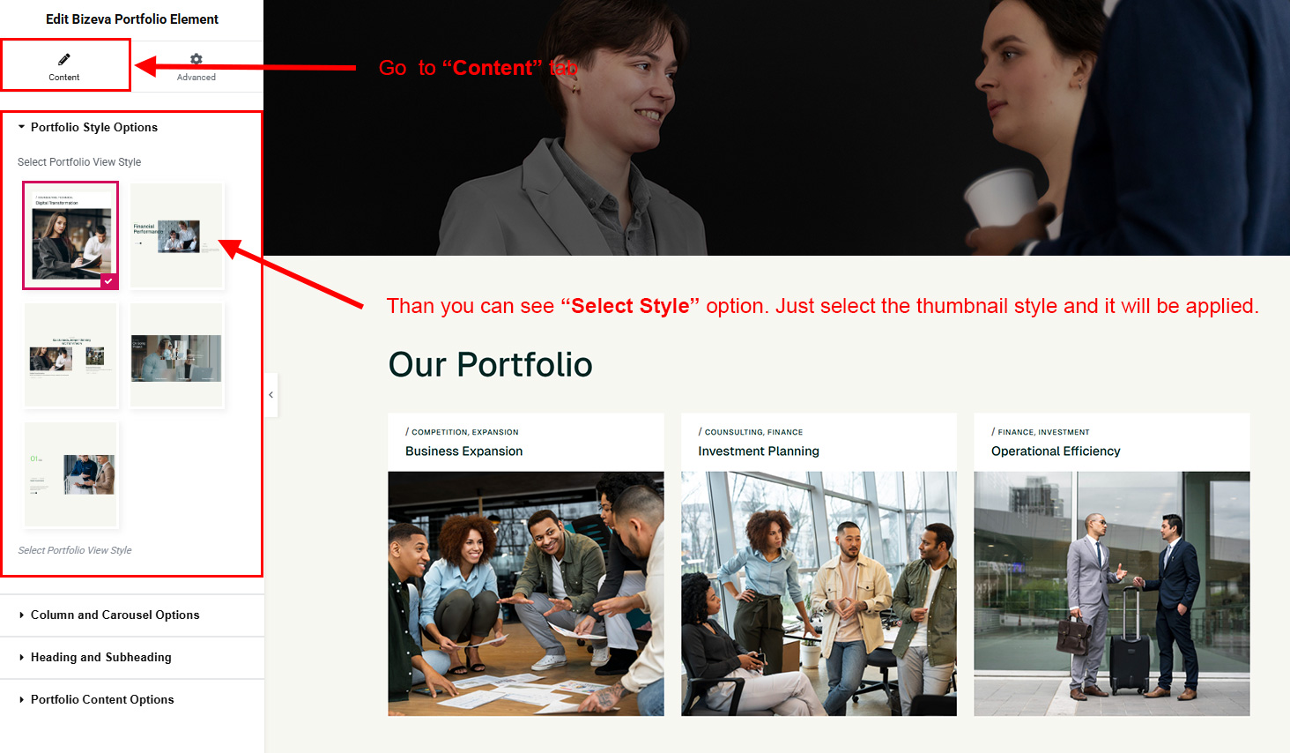Open the Operational Efficiency portfolio link
1290x753 pixels.
pyautogui.click(x=1056, y=451)
